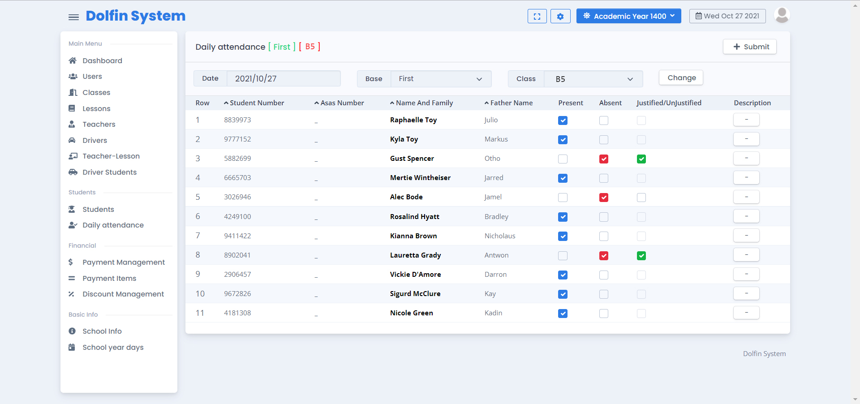The height and width of the screenshot is (404, 860).
Task: Select father name Nicholaus
Action: (500, 236)
